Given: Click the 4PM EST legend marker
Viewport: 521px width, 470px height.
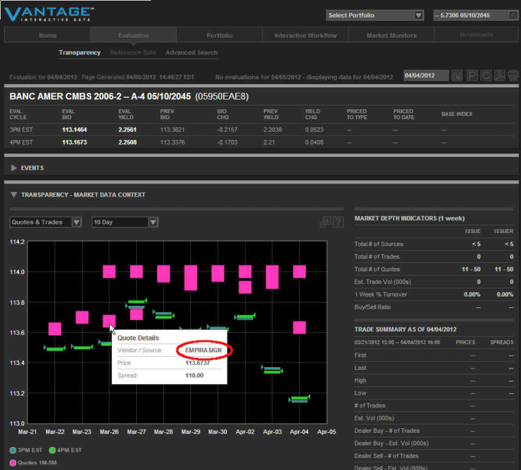Looking at the screenshot, I should [52, 450].
